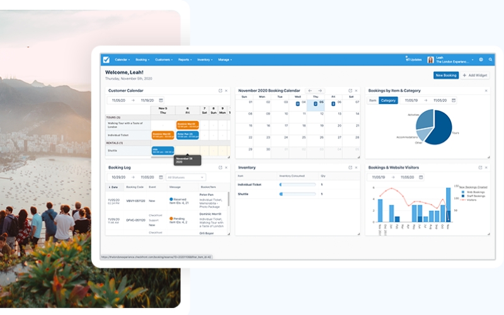Switch chart grouping to Item
Viewport: 504px width, 315px height.
coord(372,100)
